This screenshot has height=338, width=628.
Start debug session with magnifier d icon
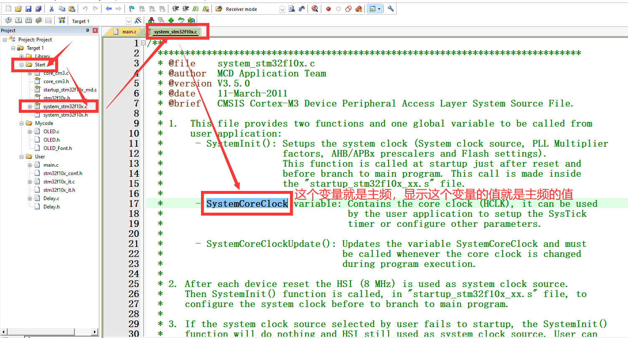[x=315, y=9]
